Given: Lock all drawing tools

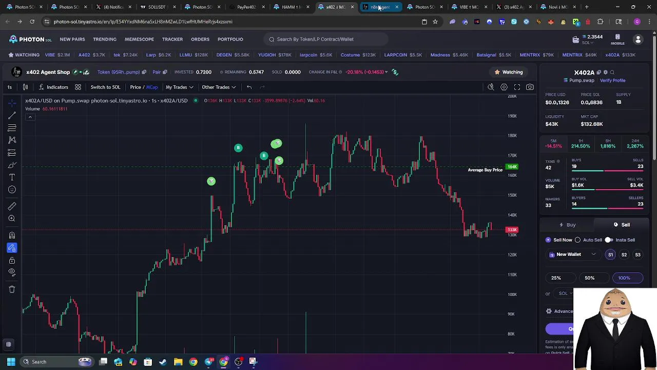Looking at the screenshot, I should tap(12, 261).
